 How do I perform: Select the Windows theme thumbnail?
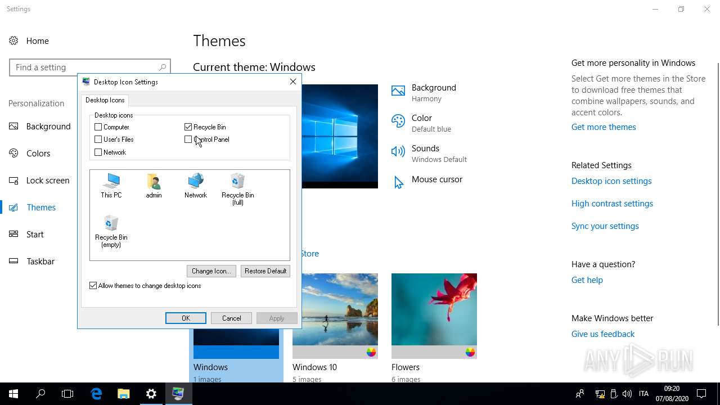click(x=236, y=344)
